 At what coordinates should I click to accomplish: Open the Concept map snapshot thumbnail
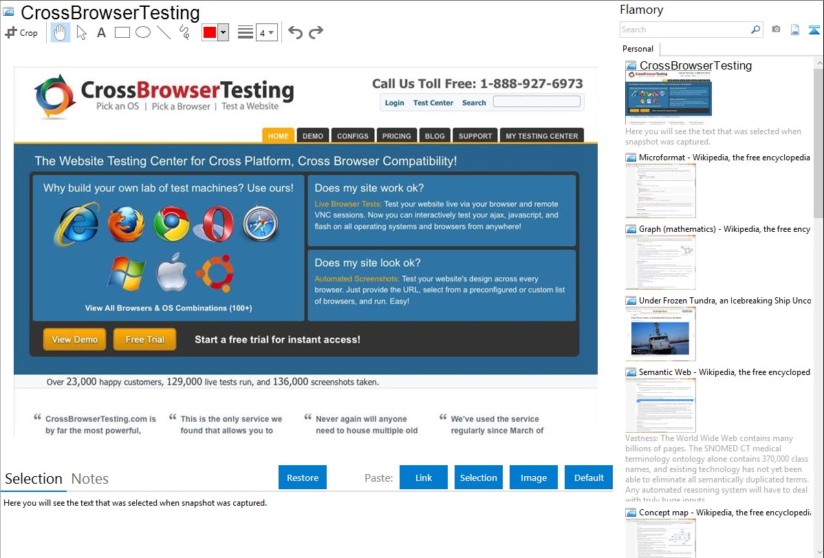pos(660,538)
